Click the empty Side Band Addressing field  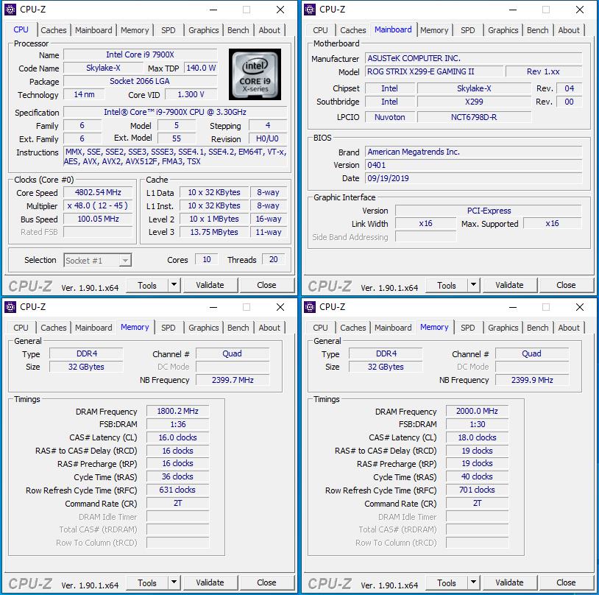point(426,237)
